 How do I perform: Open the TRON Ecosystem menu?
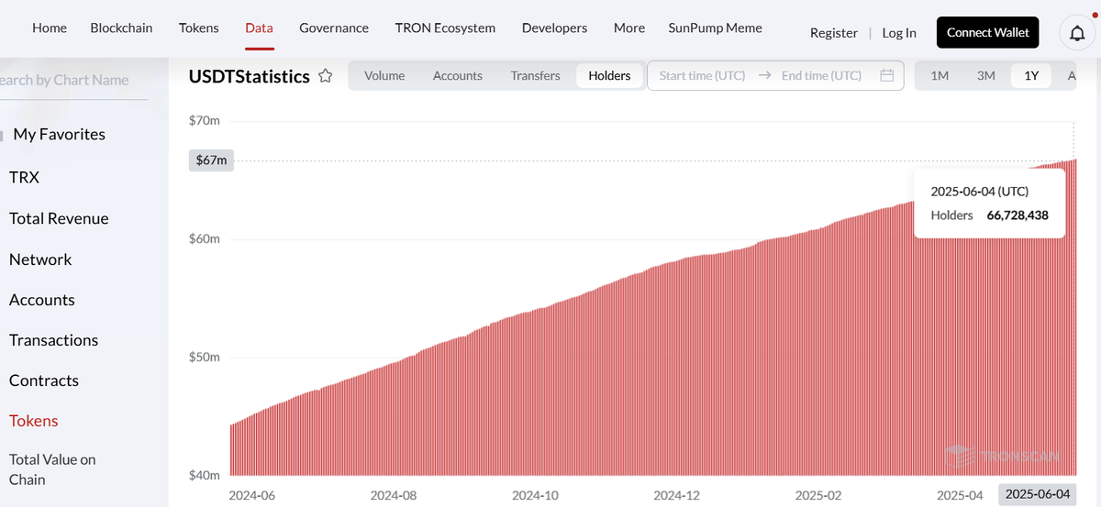(x=445, y=28)
